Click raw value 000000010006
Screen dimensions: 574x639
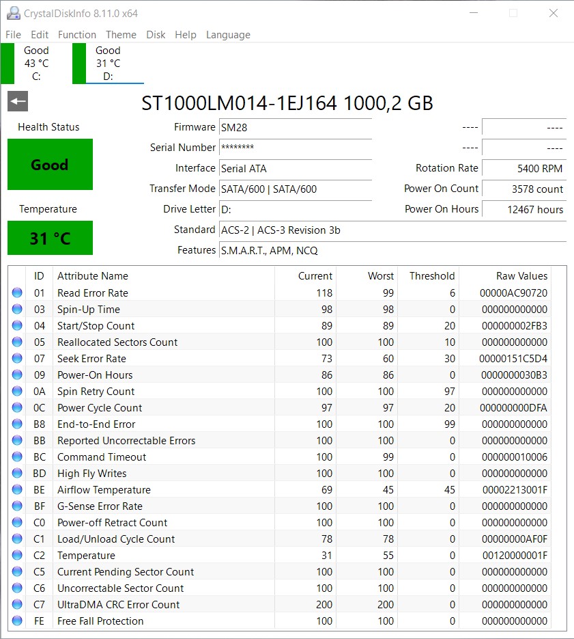tap(515, 457)
